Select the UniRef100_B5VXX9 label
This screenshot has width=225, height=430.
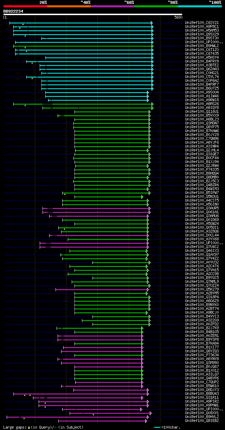point(202,116)
